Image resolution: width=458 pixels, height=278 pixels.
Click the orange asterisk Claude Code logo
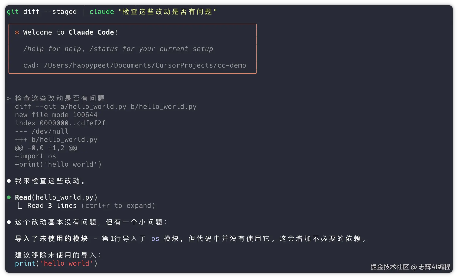17,33
